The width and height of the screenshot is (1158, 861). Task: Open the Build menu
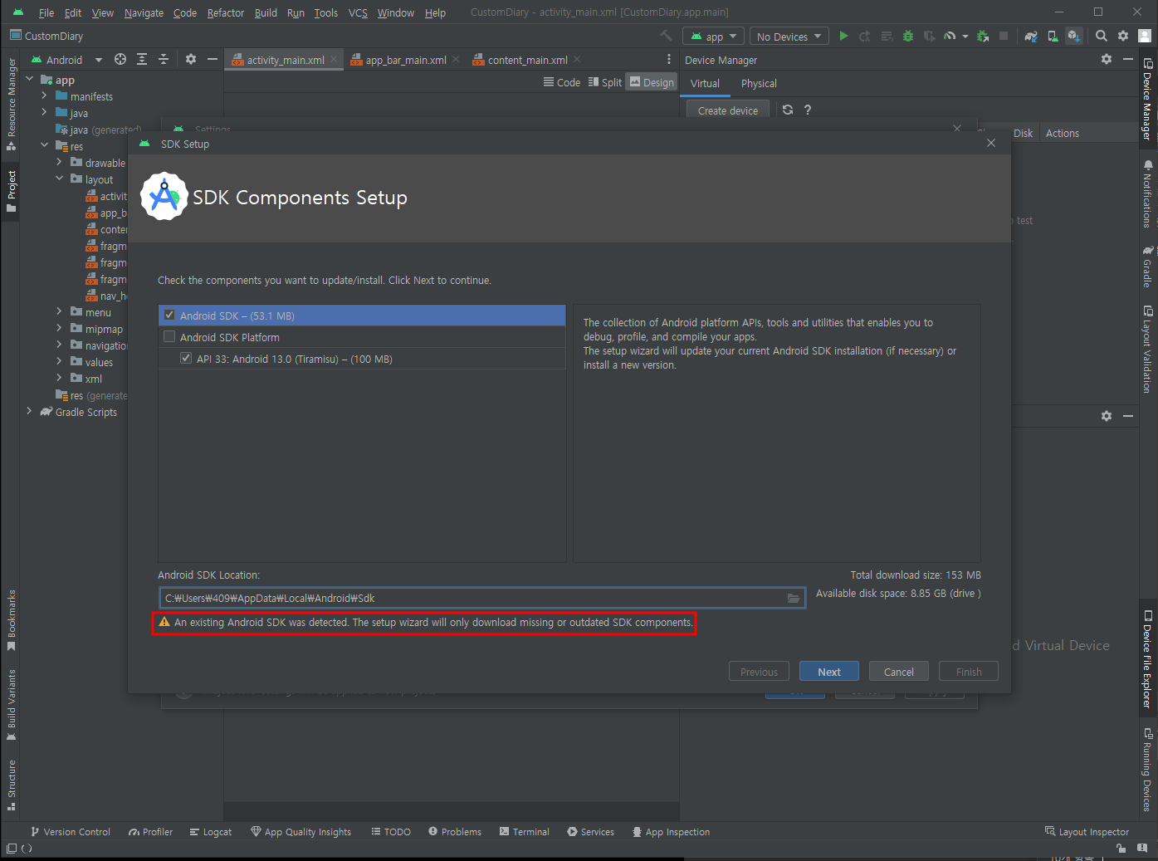tap(266, 12)
